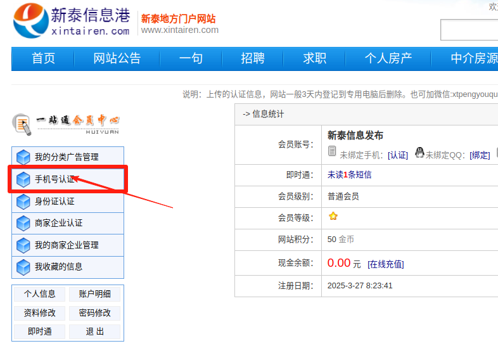Click the [绑定] QQ binding link
This screenshot has width=498, height=346.
coord(480,155)
